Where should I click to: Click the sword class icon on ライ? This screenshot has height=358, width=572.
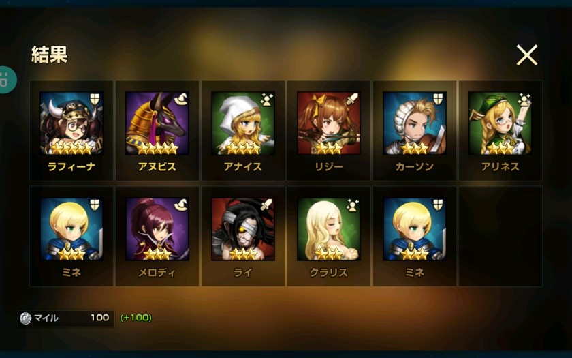(267, 205)
